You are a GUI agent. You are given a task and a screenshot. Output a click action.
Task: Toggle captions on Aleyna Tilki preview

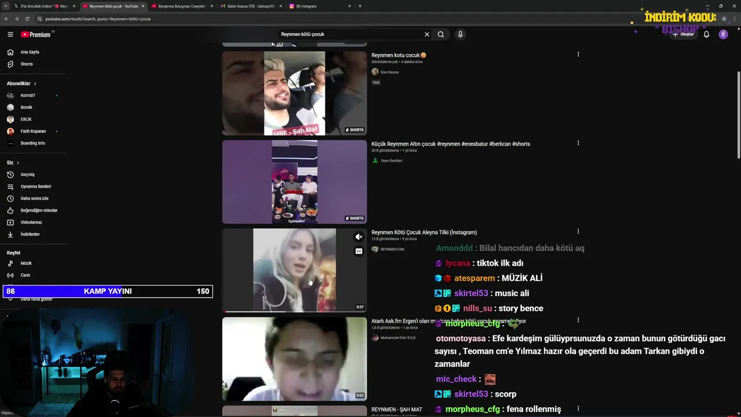click(x=359, y=251)
